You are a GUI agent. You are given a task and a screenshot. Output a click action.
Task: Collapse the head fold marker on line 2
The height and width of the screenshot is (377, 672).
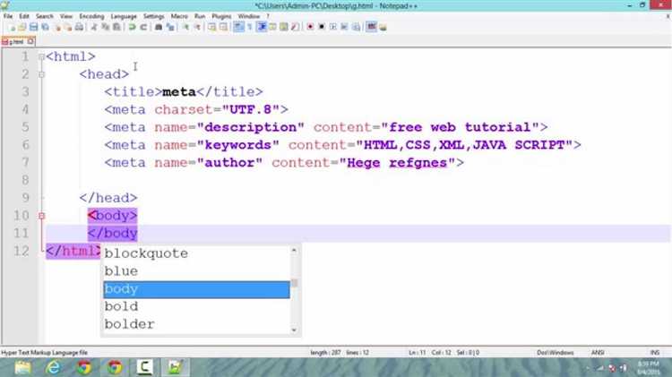(40, 74)
